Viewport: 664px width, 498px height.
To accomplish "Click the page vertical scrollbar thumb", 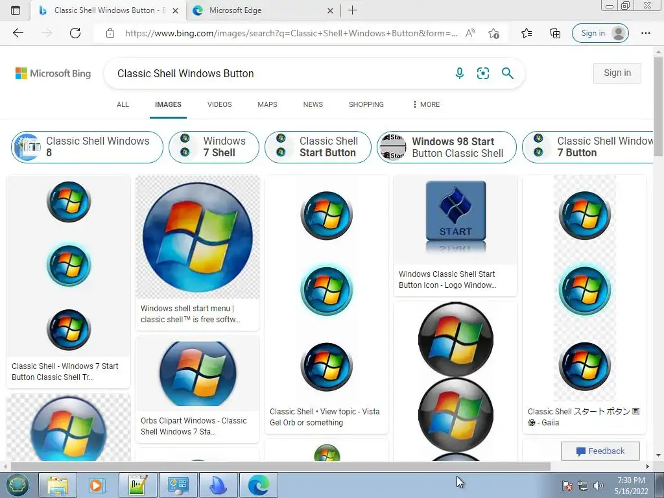I will point(658,106).
